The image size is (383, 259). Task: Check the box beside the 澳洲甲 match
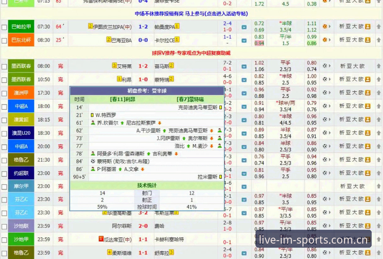coord(4,93)
